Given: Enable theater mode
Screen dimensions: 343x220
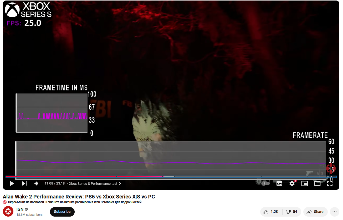Looking at the screenshot, I should 317,183.
